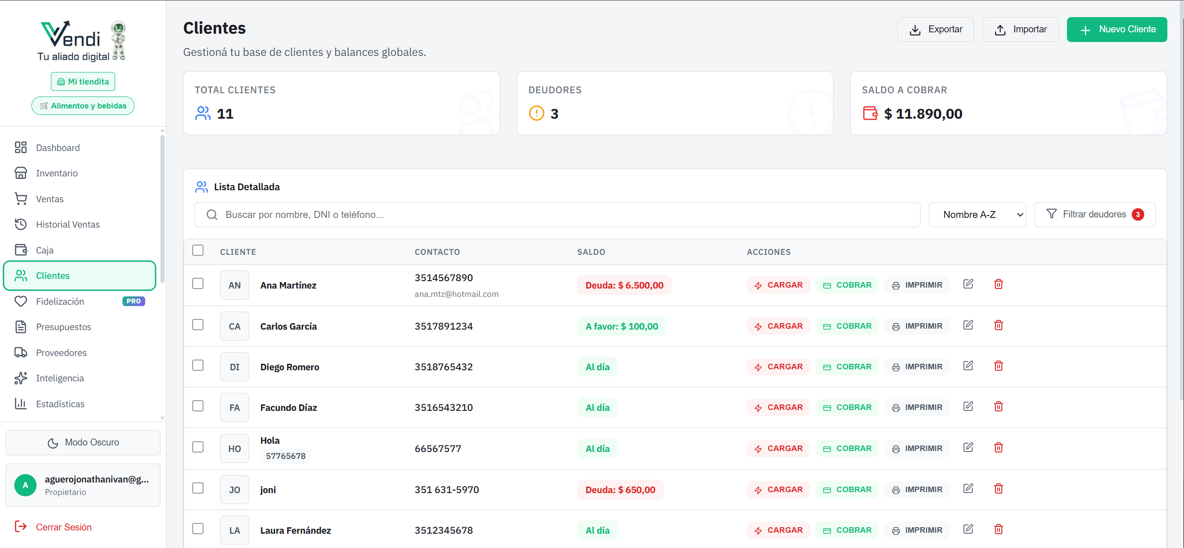Image resolution: width=1184 pixels, height=548 pixels.
Task: Click the edit pencil icon for Ana Martínez
Action: [x=968, y=284]
